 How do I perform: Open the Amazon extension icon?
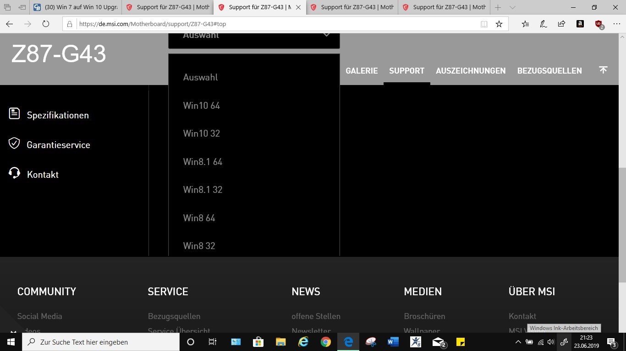580,24
